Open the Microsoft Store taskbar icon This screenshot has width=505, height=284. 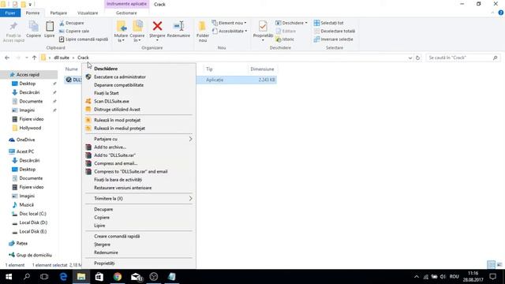click(x=99, y=277)
